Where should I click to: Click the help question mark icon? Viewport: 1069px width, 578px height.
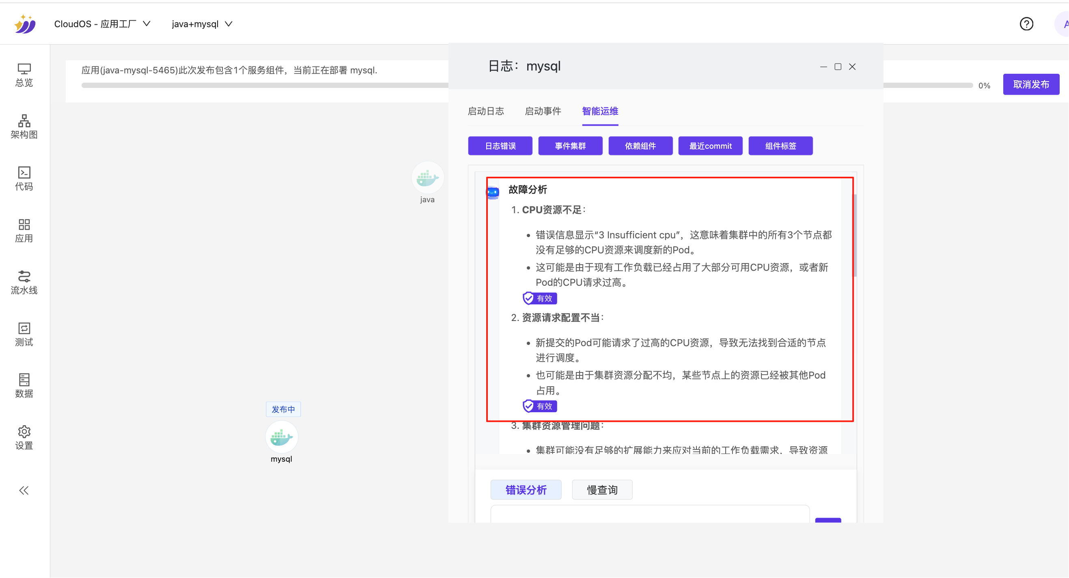pos(1026,24)
